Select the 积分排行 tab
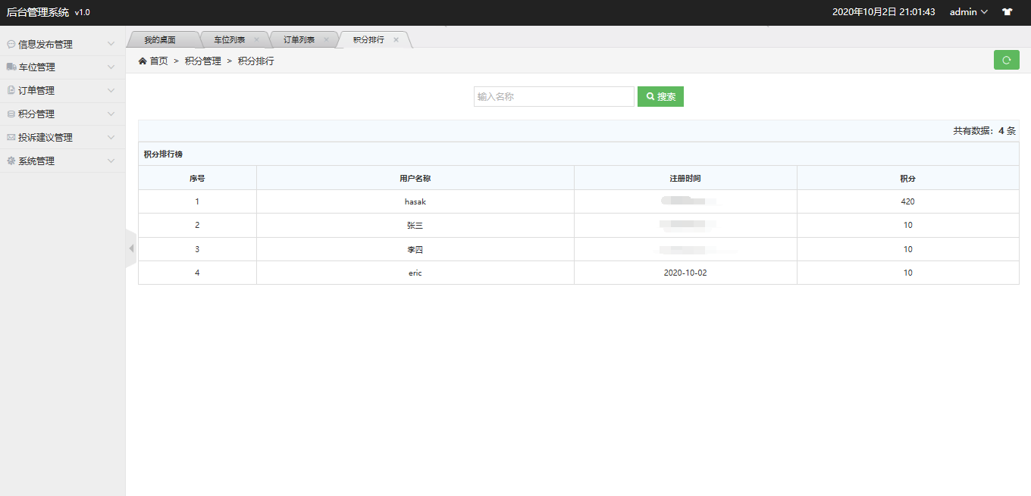Image resolution: width=1031 pixels, height=496 pixels. click(x=369, y=39)
